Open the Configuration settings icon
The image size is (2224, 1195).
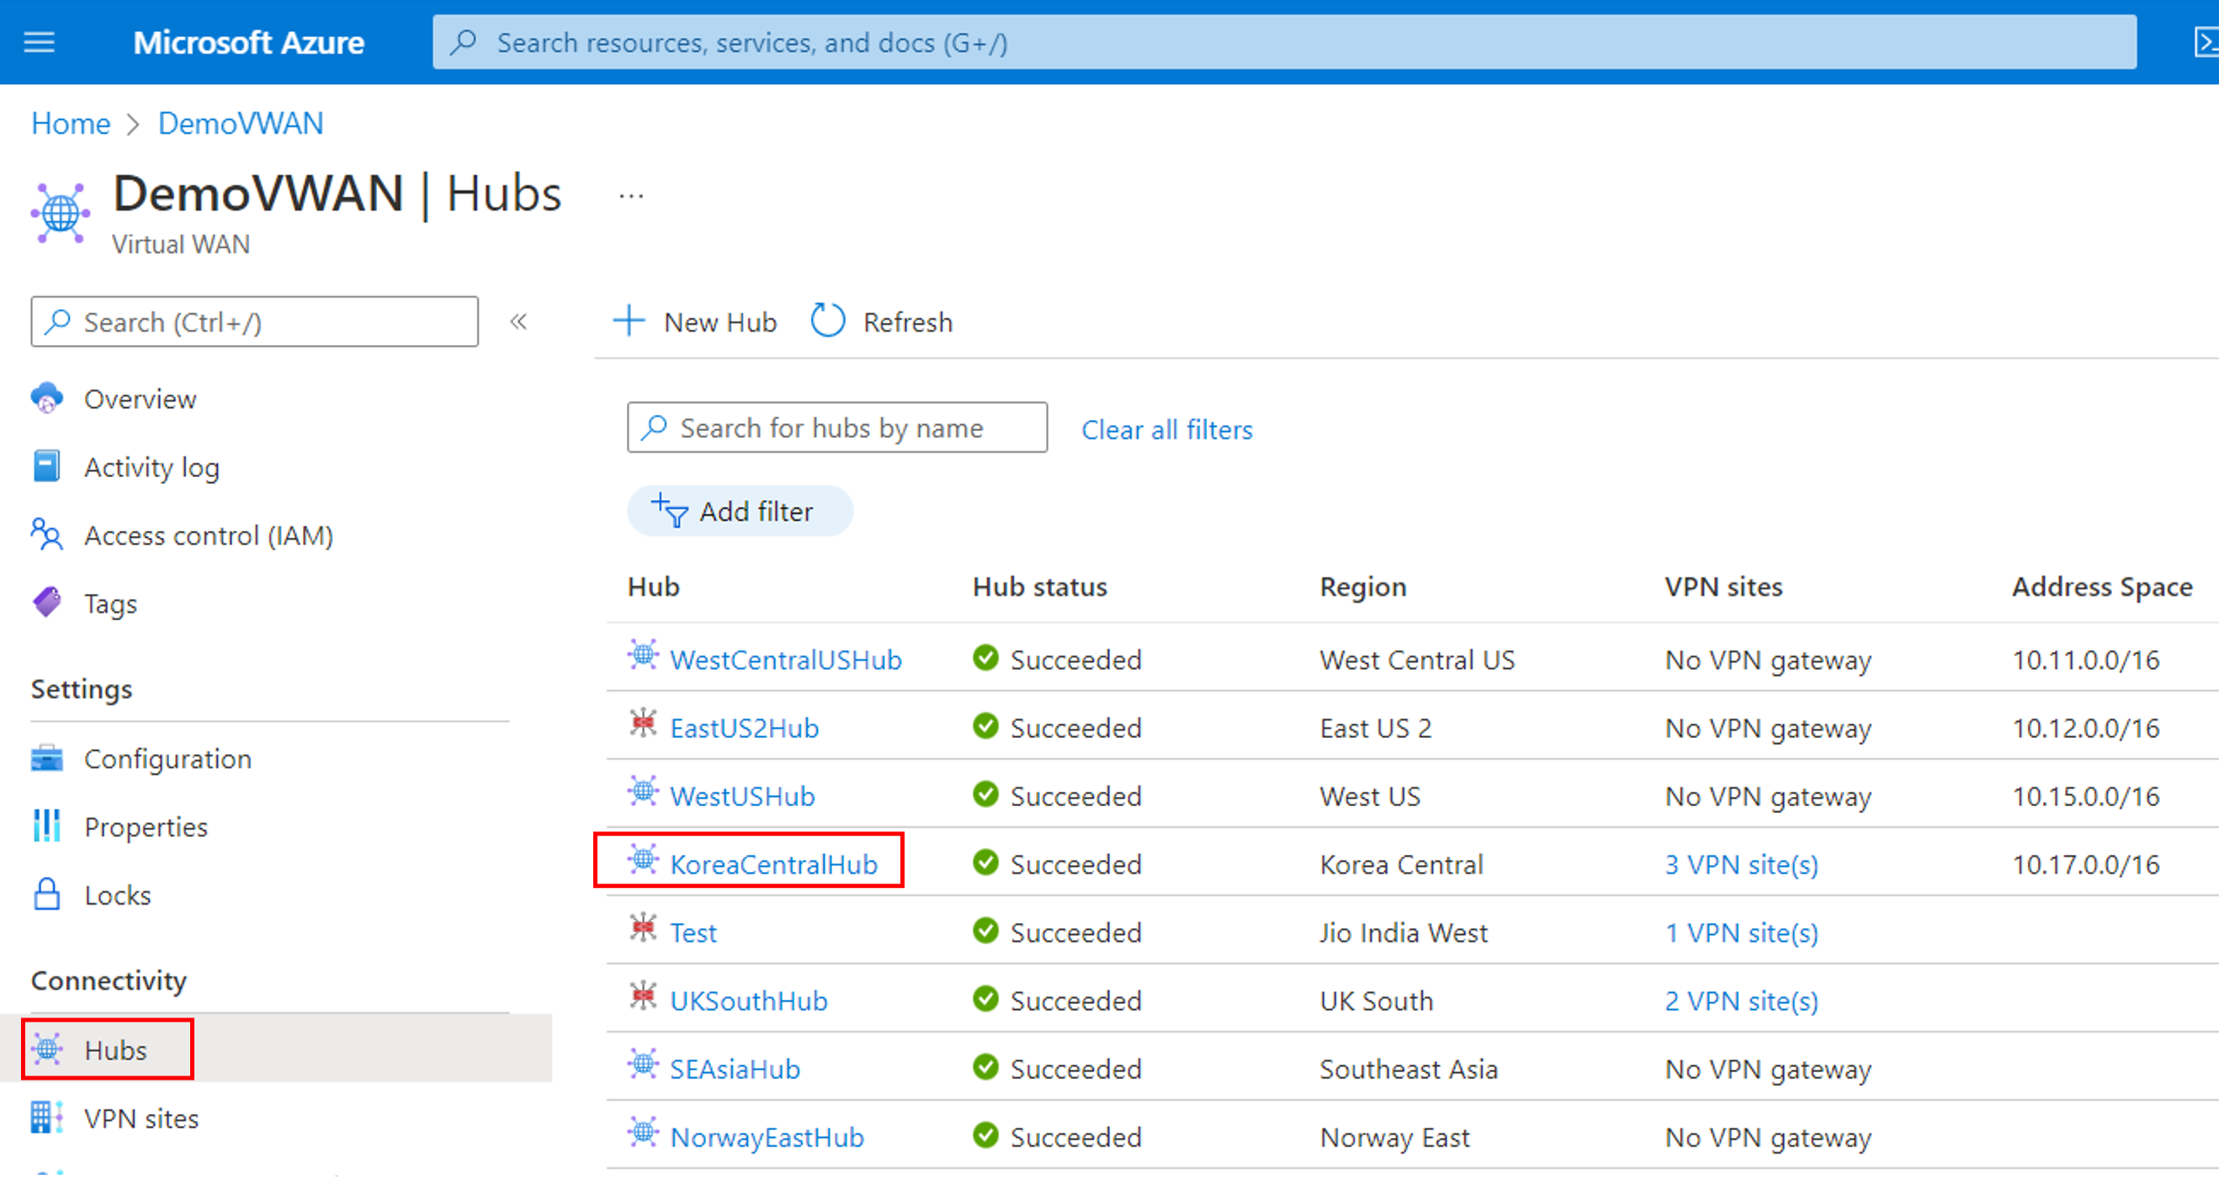point(45,759)
